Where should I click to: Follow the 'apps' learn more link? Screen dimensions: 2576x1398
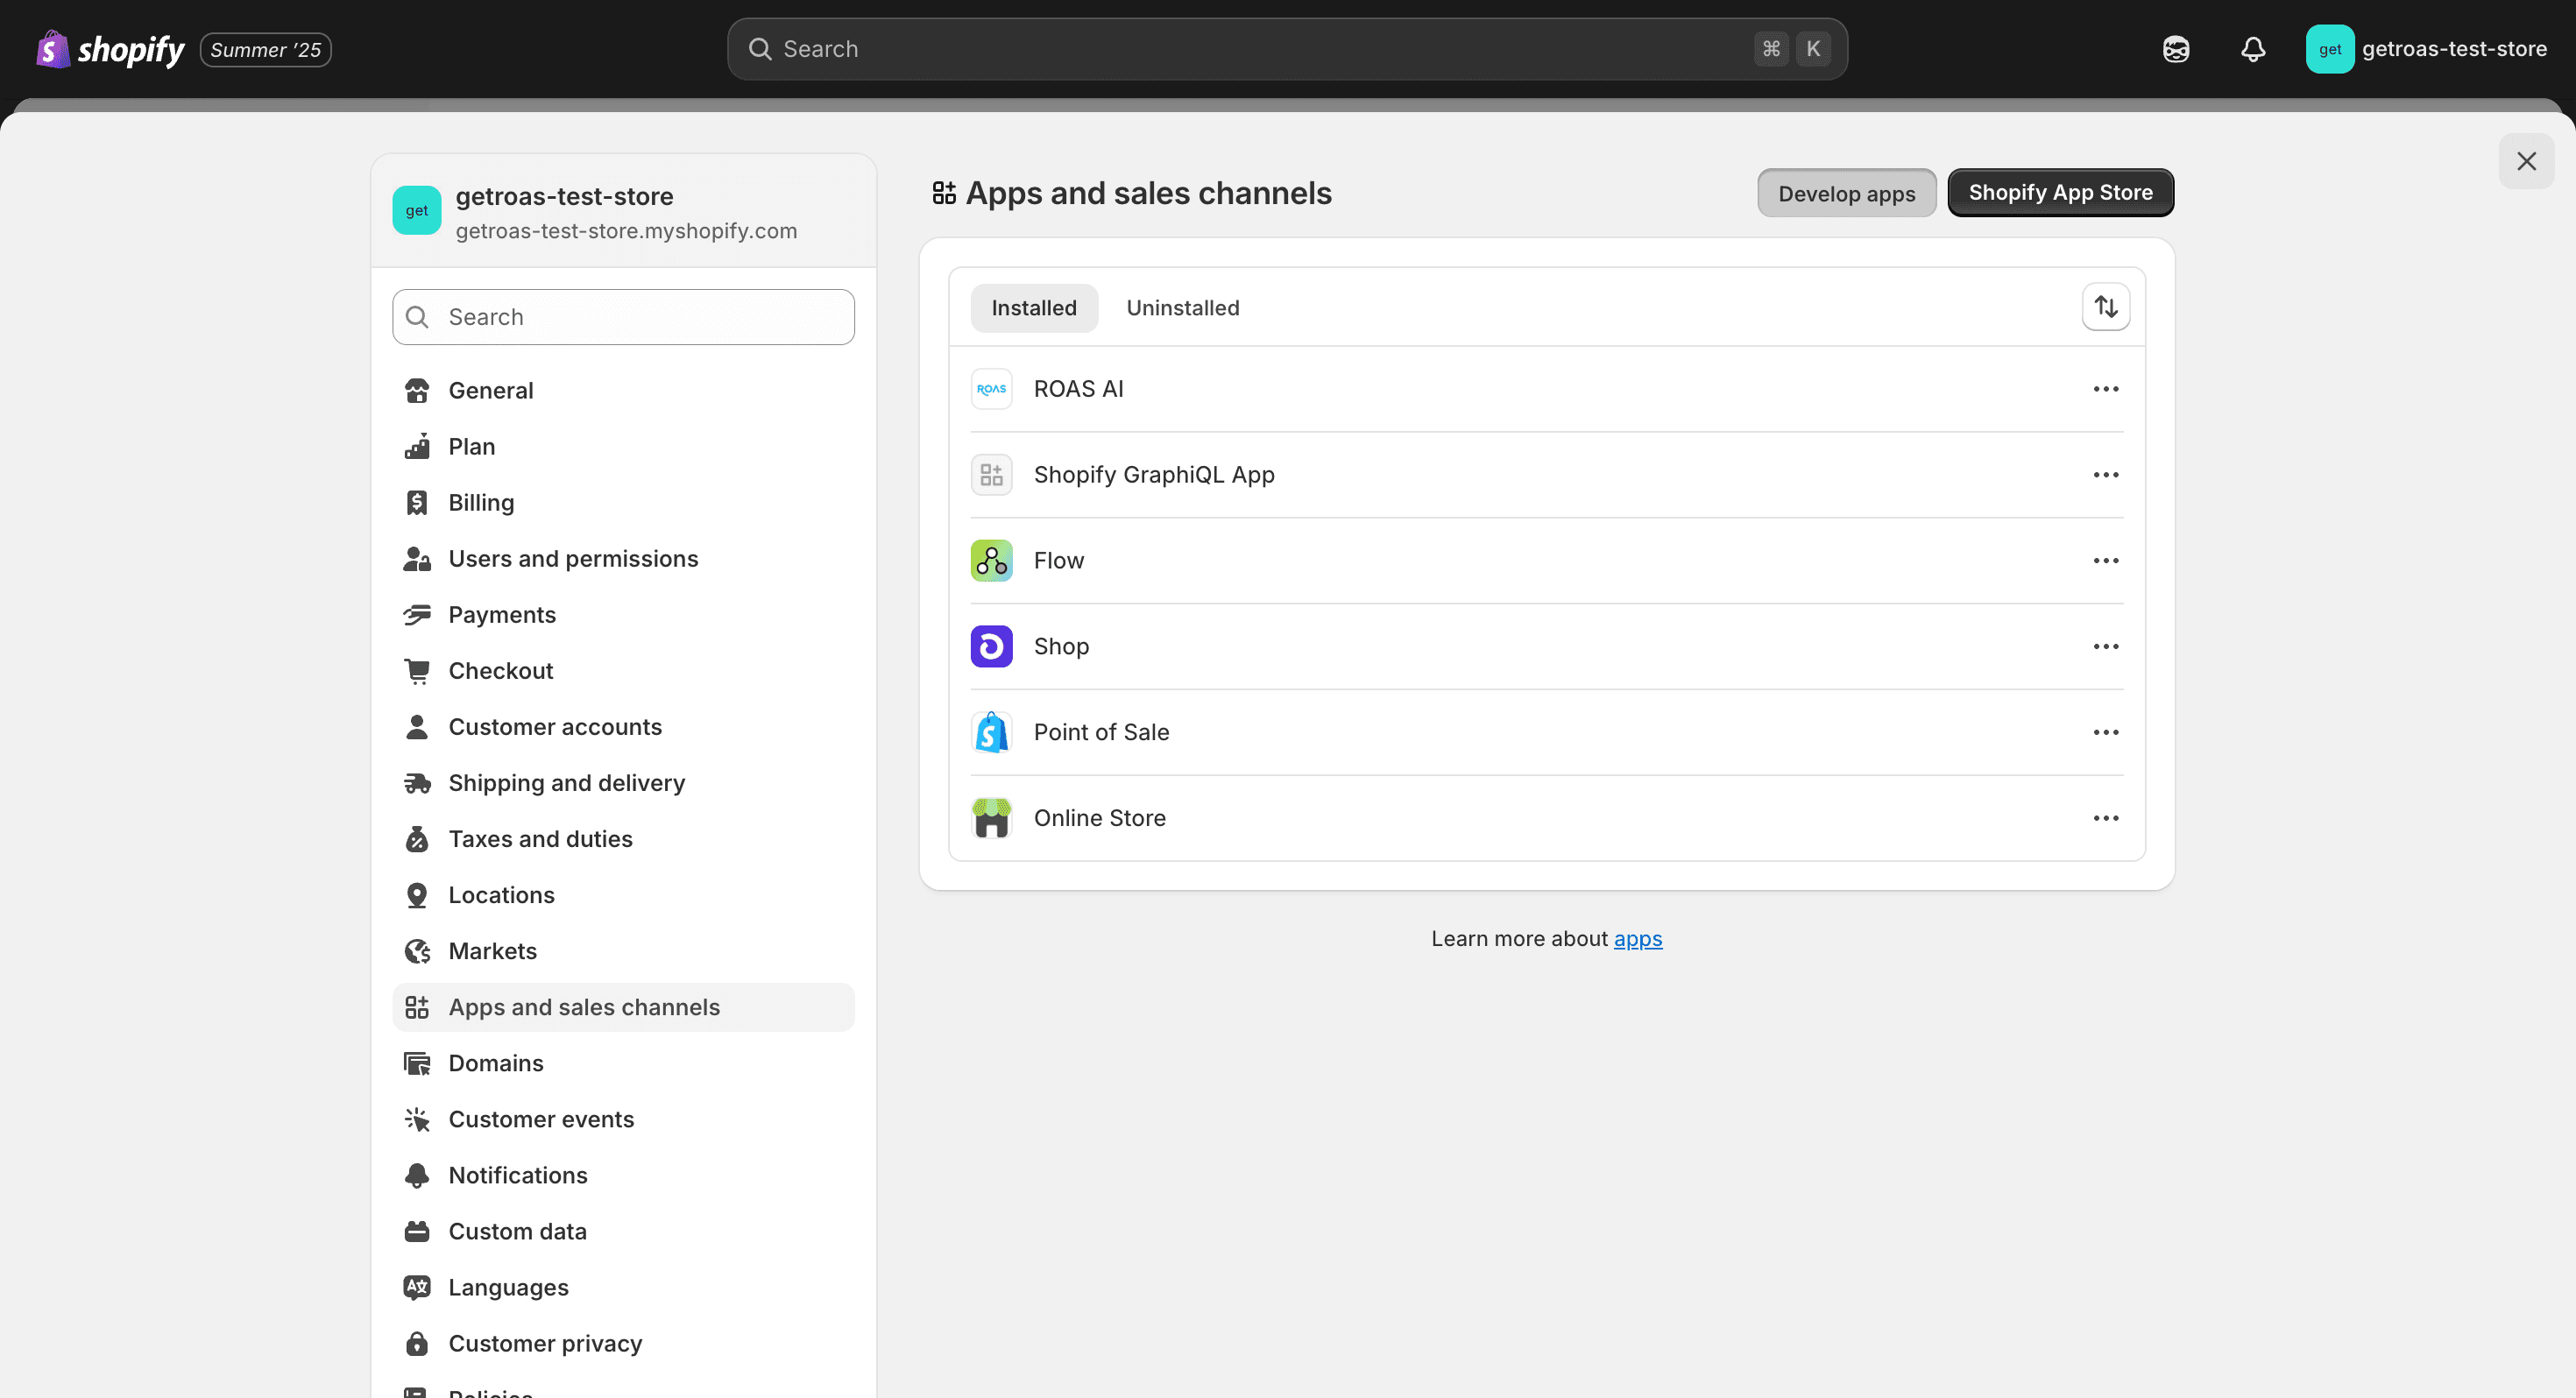[x=1638, y=939]
